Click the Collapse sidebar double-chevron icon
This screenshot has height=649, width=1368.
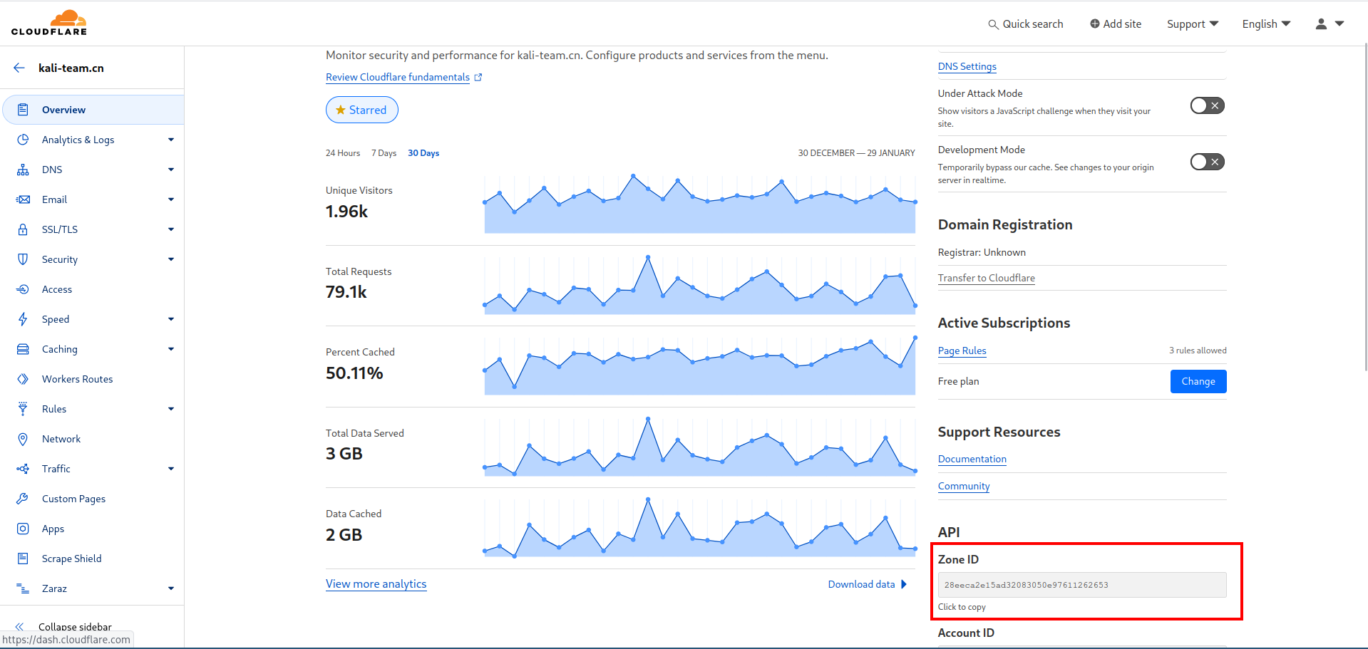(x=20, y=627)
